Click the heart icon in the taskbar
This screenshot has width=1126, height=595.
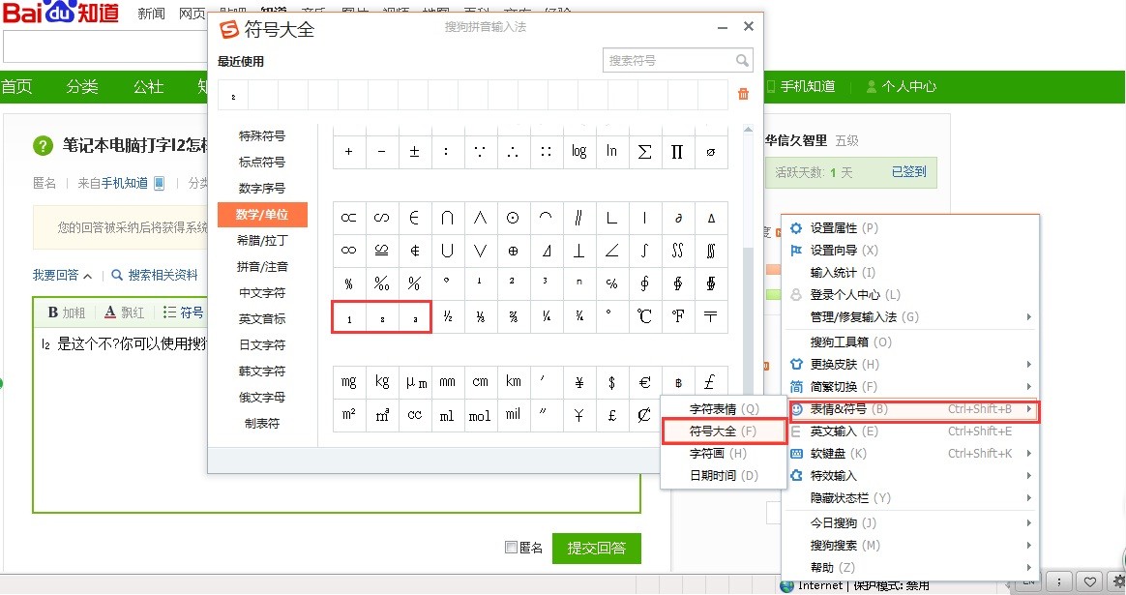tap(1089, 582)
